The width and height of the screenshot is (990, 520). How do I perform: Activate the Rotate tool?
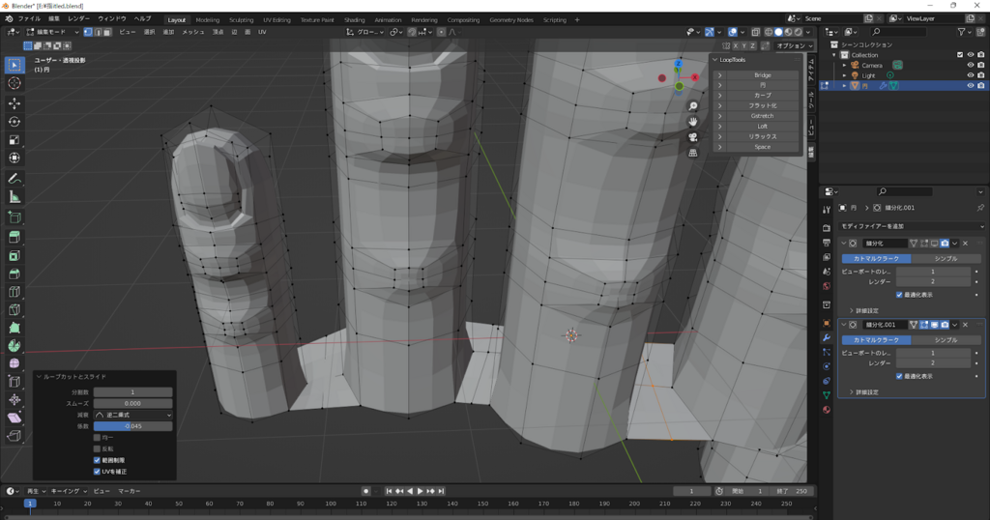click(15, 121)
